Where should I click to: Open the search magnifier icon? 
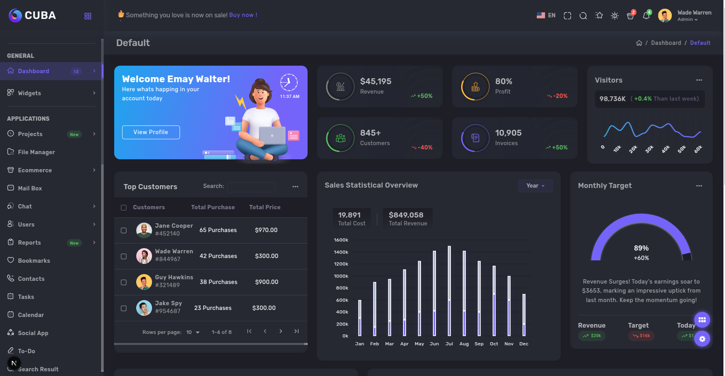coord(583,16)
